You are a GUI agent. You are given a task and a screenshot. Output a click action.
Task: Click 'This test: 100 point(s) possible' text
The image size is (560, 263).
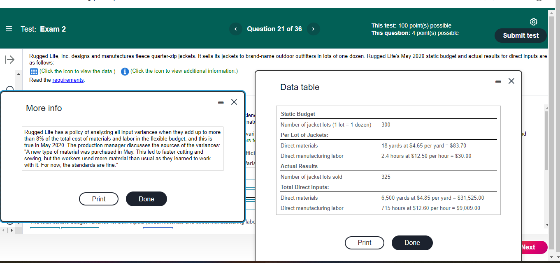411,25
